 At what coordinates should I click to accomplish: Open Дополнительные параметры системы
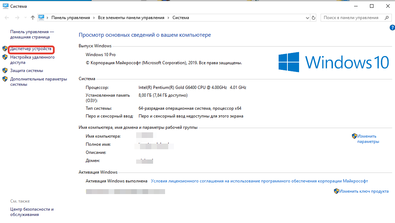point(38,82)
